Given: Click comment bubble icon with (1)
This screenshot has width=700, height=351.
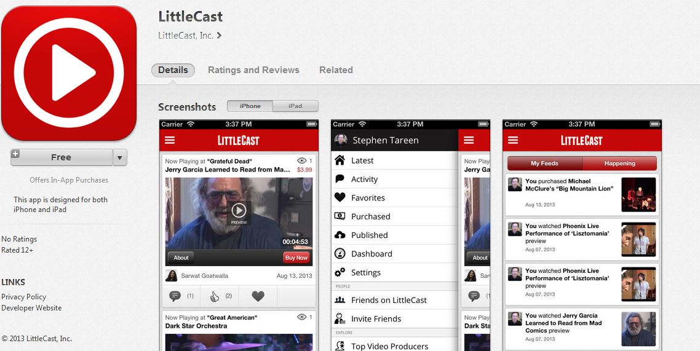Looking at the screenshot, I should click(x=175, y=296).
